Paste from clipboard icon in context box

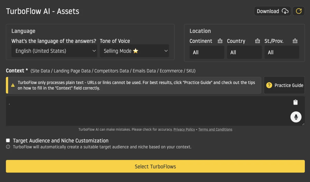tap(296, 102)
